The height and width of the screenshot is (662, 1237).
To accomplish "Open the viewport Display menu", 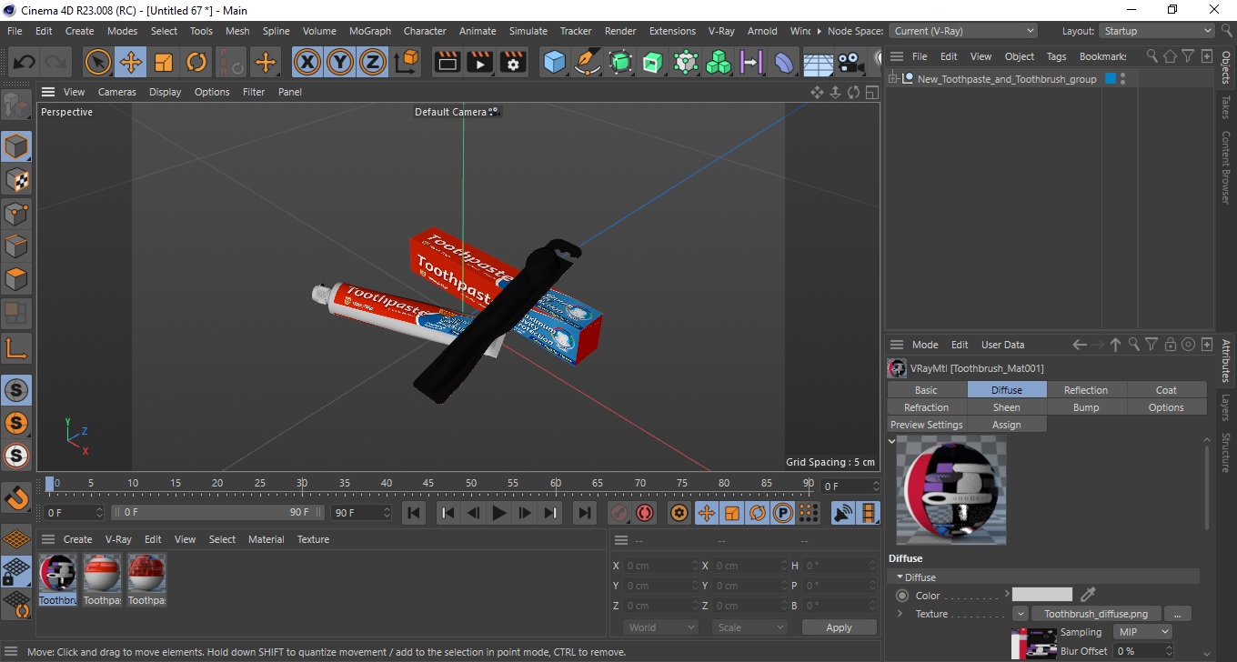I will 166,92.
